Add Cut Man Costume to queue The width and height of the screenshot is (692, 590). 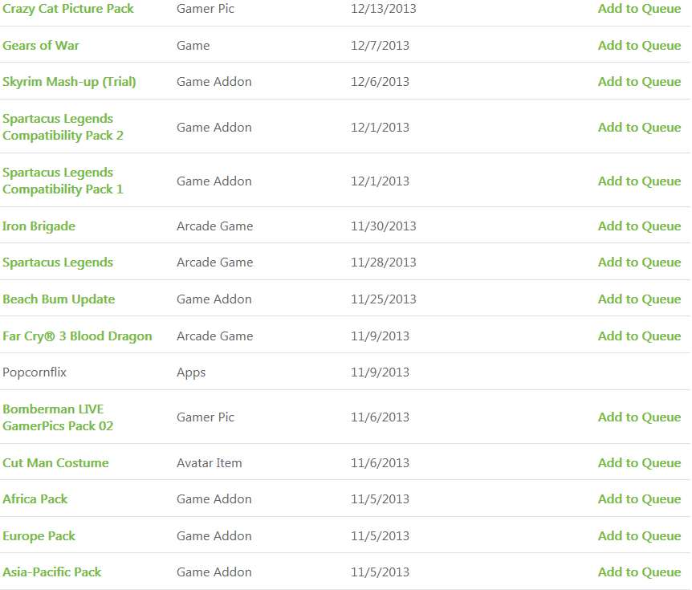(640, 463)
